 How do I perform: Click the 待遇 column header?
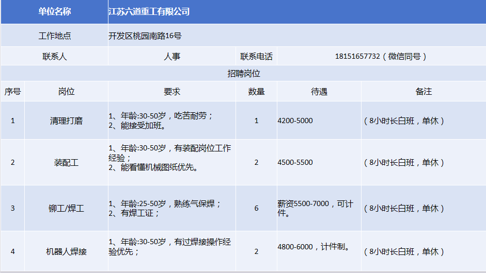(319, 92)
